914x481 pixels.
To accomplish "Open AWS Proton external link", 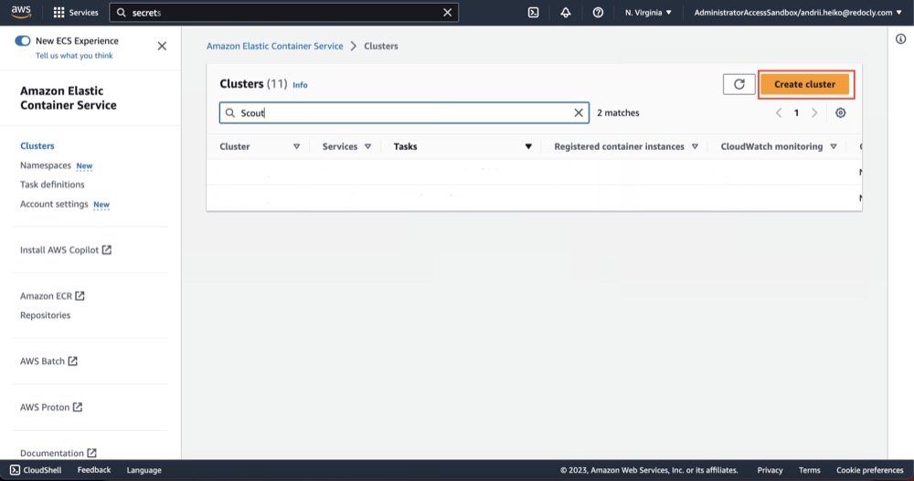I will [51, 407].
